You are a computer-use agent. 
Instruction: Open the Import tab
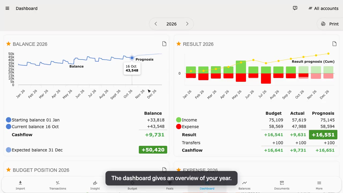coord(20,185)
